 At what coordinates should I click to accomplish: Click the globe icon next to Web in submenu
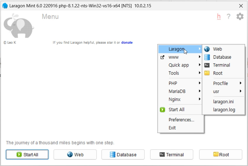[x=207, y=49]
